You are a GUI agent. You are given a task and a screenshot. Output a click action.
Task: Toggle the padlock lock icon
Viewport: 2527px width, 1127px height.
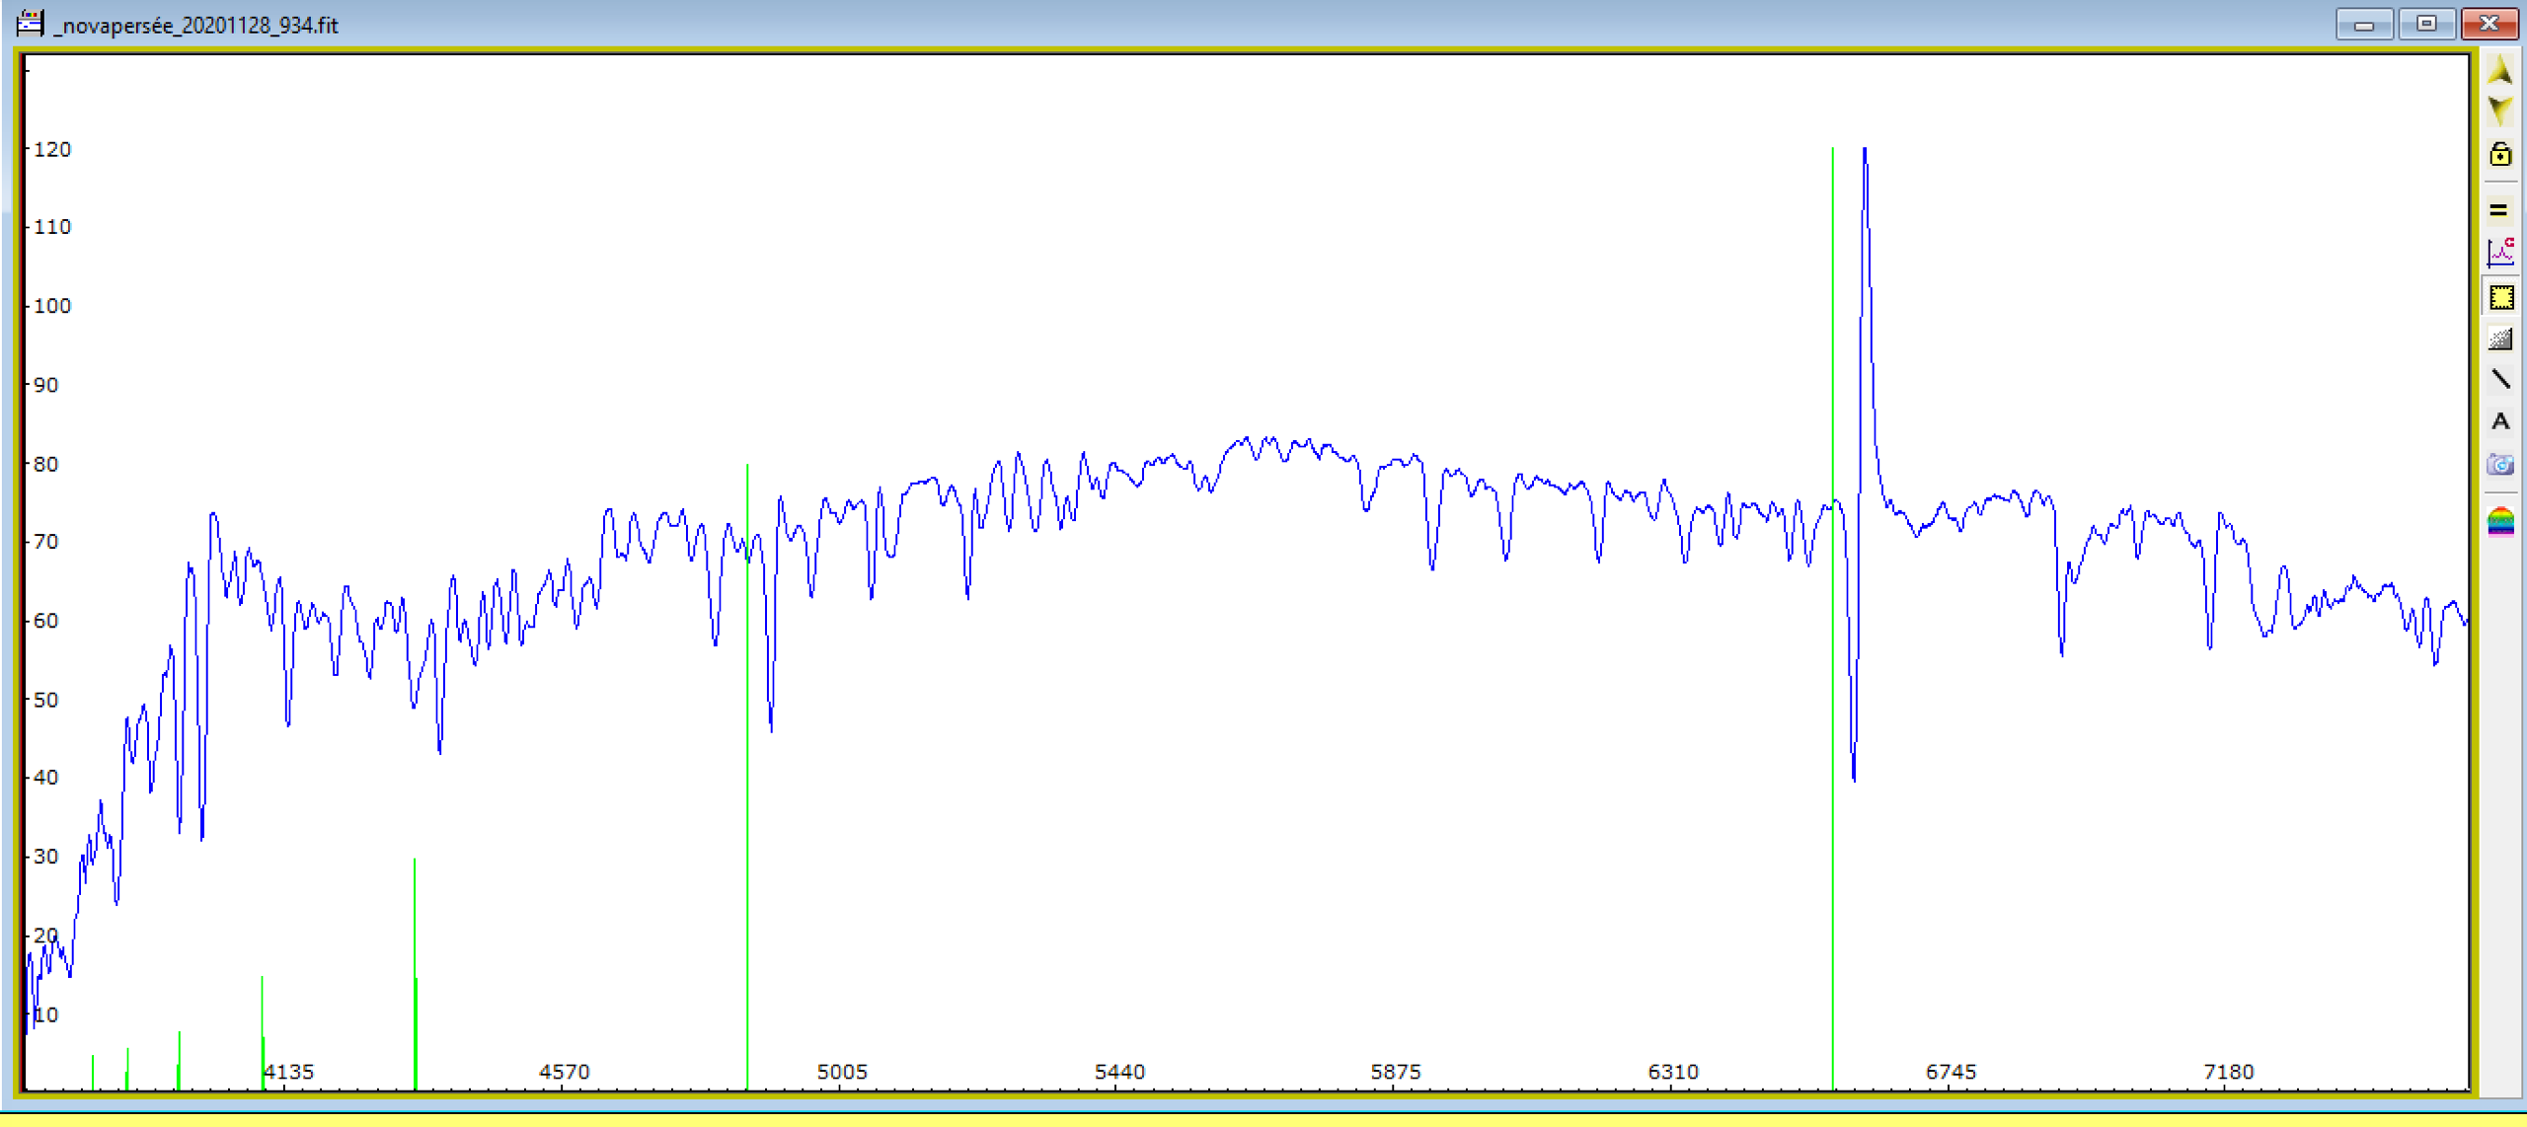tap(2499, 154)
